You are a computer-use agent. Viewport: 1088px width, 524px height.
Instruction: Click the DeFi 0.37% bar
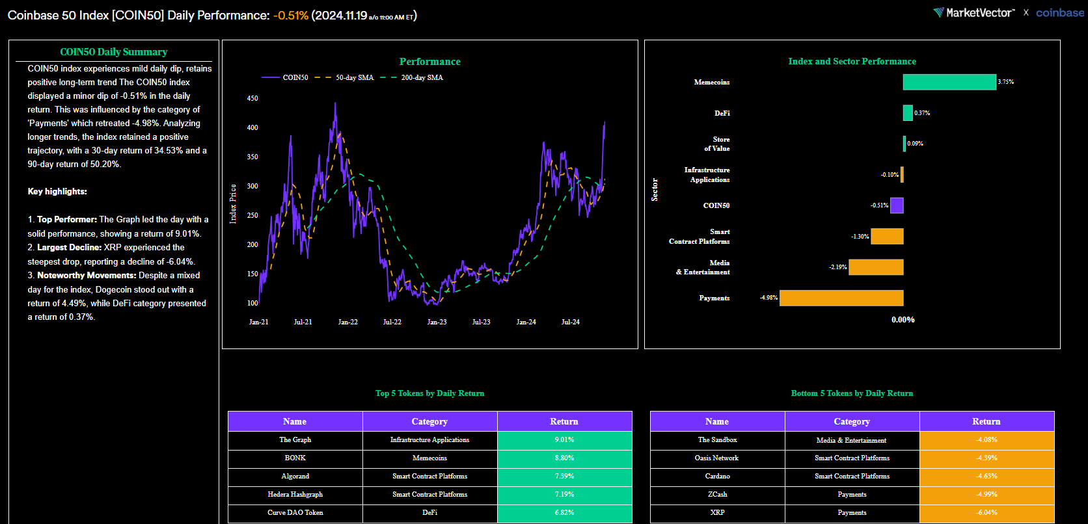(908, 113)
